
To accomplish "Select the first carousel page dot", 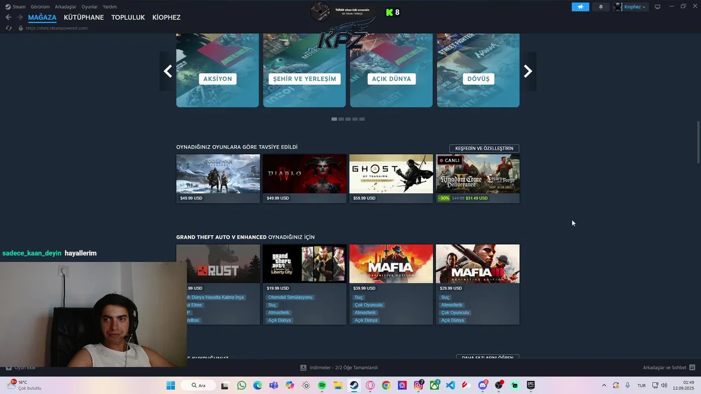I will pos(334,119).
